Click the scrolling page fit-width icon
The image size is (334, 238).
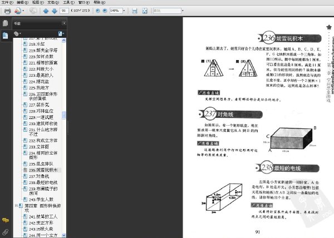(x=135, y=11)
